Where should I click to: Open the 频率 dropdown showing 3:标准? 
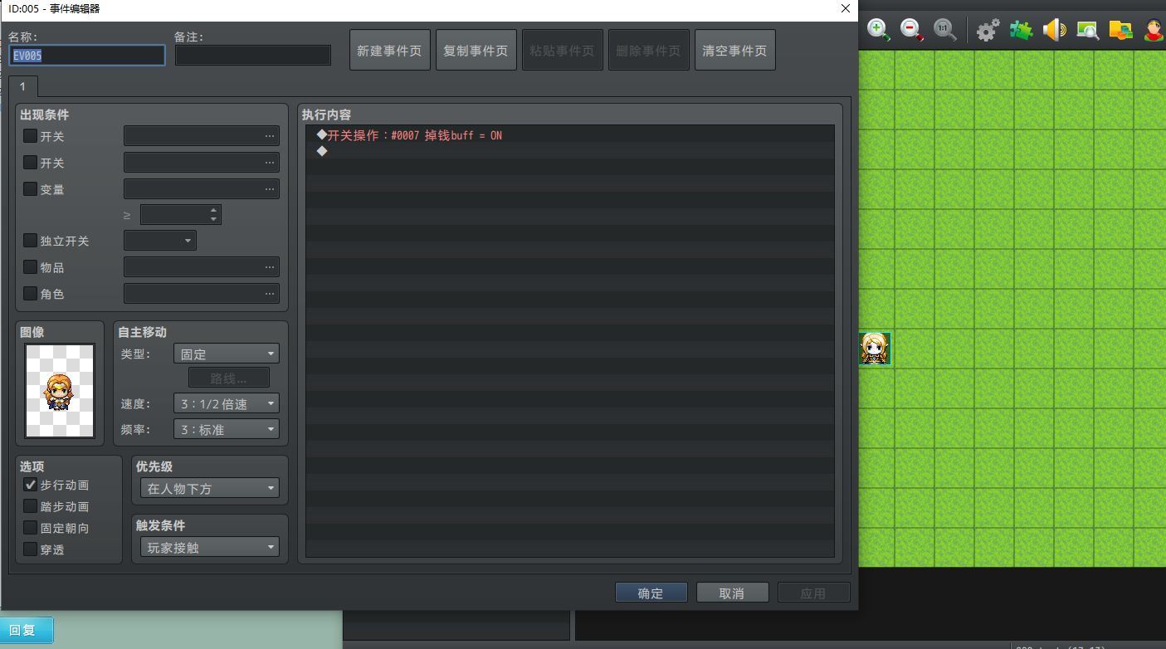[227, 430]
